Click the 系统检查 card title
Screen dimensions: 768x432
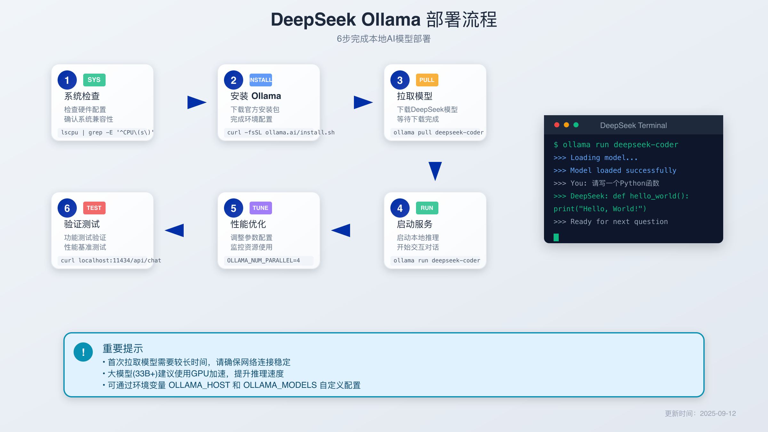(82, 96)
